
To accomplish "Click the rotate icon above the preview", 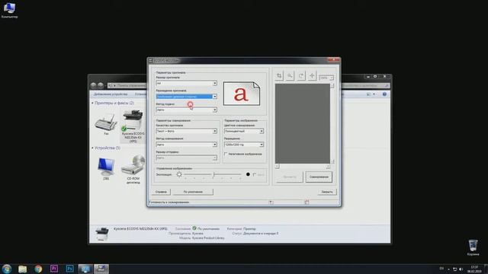I will point(301,76).
